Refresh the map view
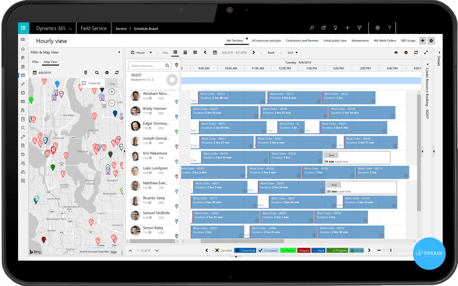Viewport: 458px width, 286px height. point(117,72)
